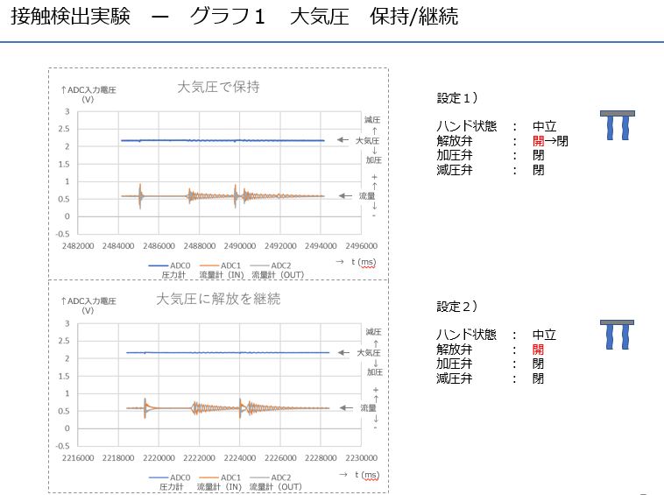Select the ADC0 圧力計 legend entry in top chart

(170, 270)
